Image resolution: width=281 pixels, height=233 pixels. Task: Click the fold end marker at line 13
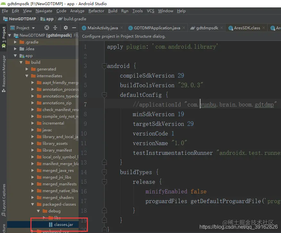[x=104, y=162]
